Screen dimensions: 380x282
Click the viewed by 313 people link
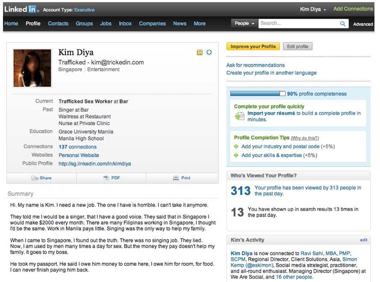[x=308, y=191]
